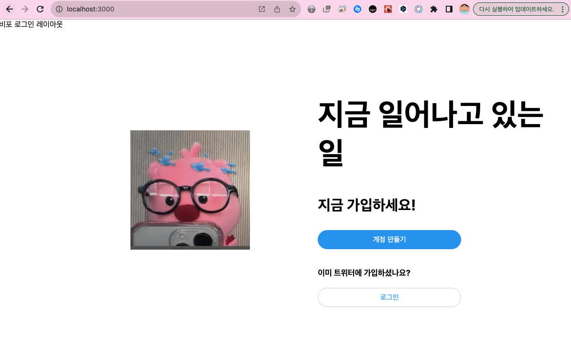The image size is (571, 347).
Task: Open the chat windows extension icon
Action: (327, 9)
